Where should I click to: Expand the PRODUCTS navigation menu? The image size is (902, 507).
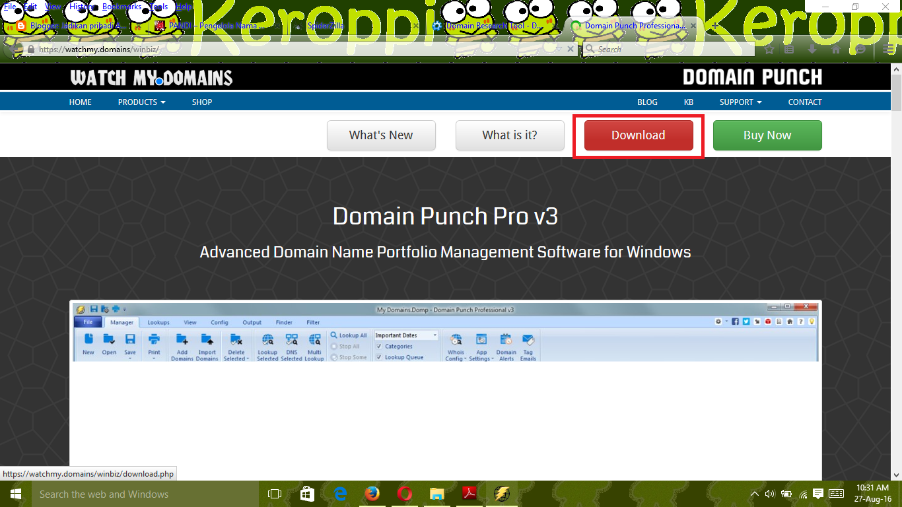(141, 102)
